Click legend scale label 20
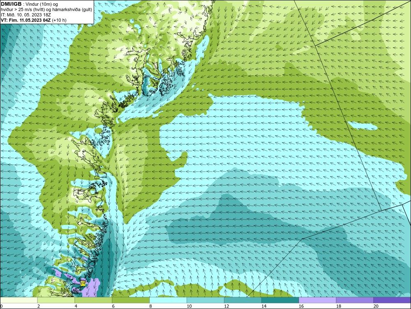This screenshot has height=309, width=411. [376, 307]
